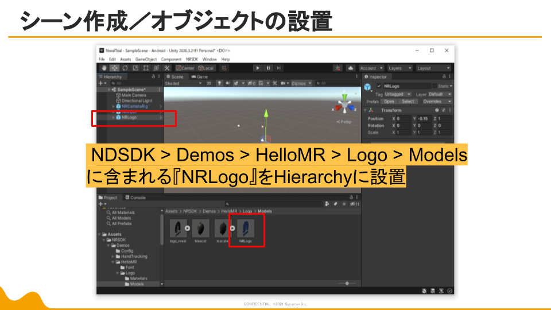Viewport: 551px width, 310px height.
Task: Open the Help menu
Action: click(x=226, y=59)
